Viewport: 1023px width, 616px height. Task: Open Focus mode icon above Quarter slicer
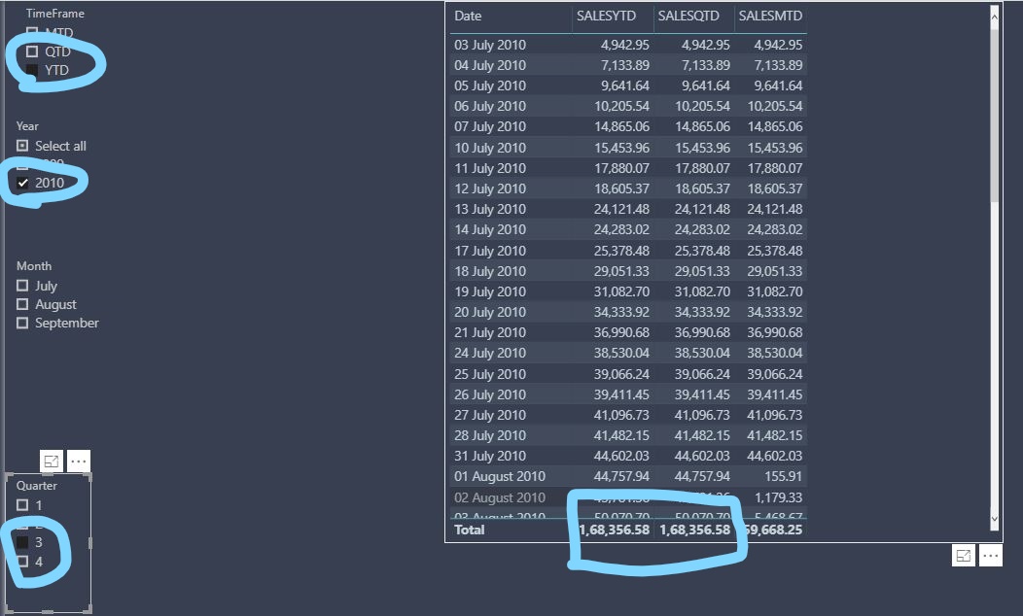click(x=52, y=462)
